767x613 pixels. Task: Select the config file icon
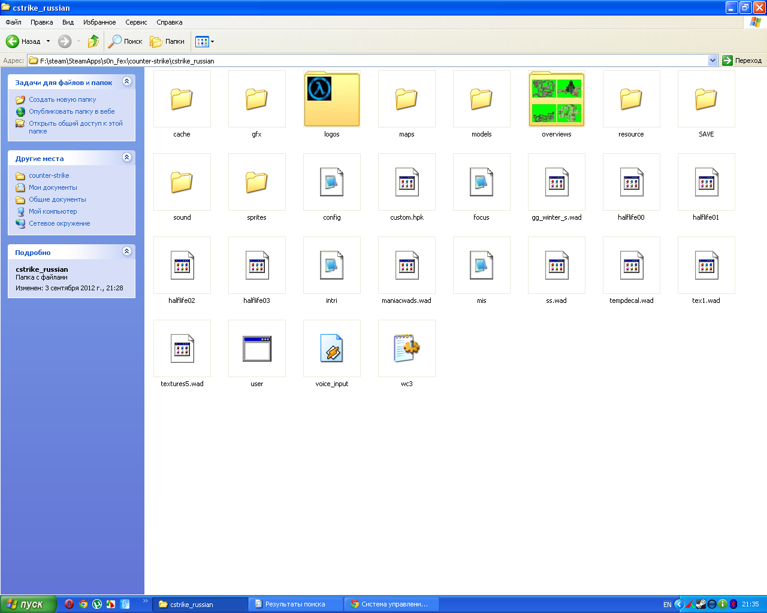coord(331,183)
